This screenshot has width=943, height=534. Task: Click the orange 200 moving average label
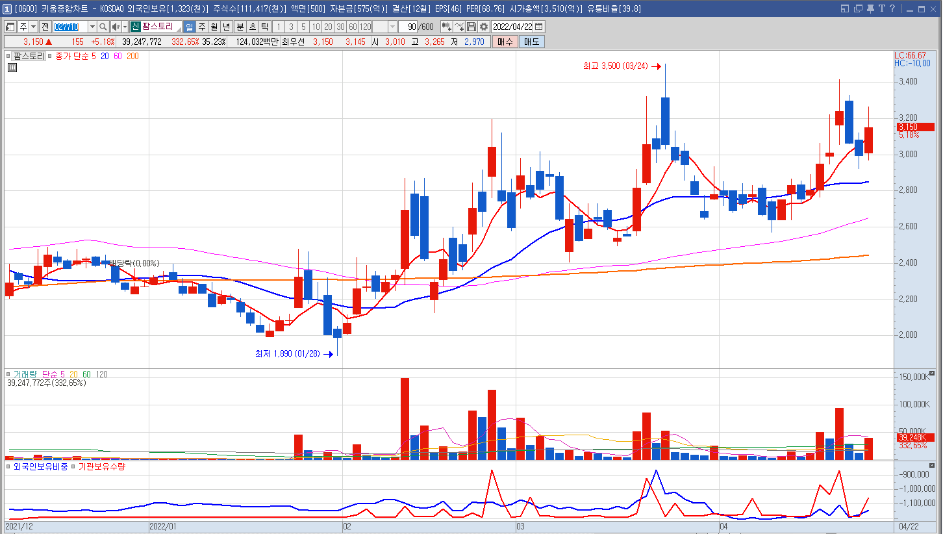click(x=132, y=57)
